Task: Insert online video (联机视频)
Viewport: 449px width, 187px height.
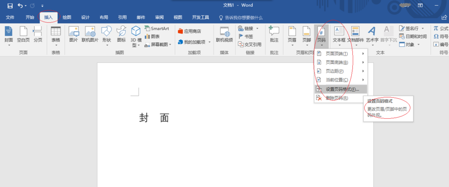Action: (224, 34)
